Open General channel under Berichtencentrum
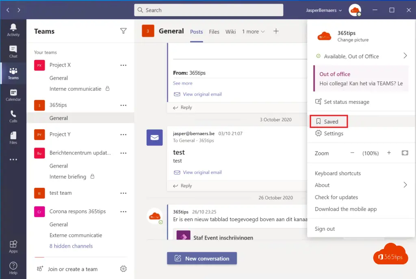 click(x=58, y=166)
